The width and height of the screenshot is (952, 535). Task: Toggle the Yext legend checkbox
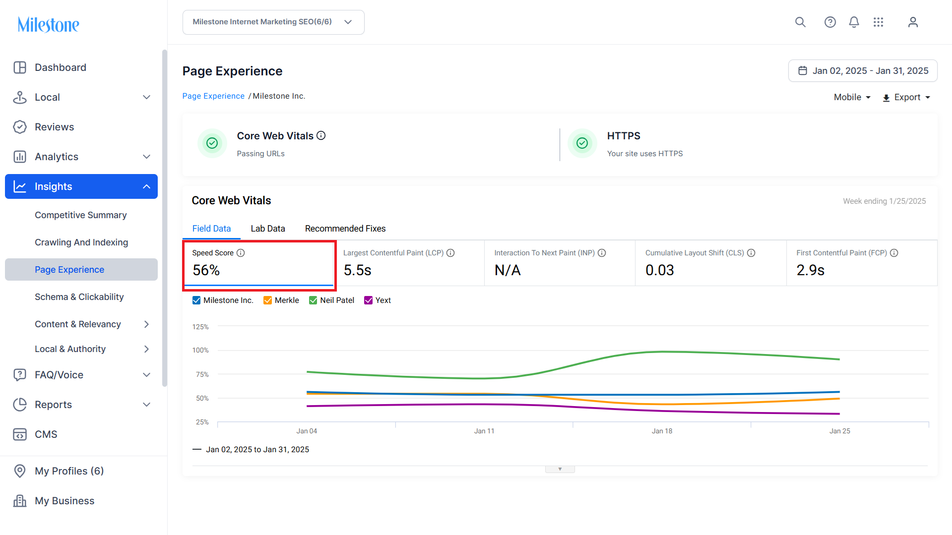368,300
